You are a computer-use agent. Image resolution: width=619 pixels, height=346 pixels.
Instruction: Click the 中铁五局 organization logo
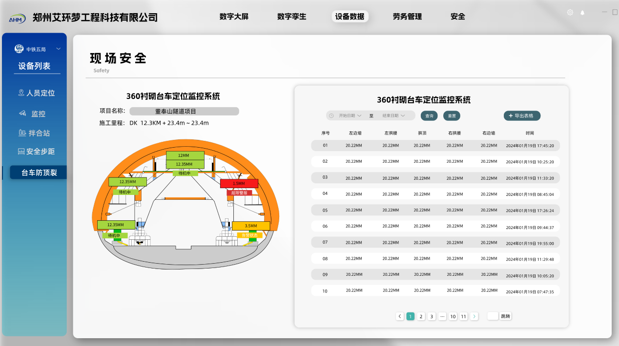pos(19,49)
